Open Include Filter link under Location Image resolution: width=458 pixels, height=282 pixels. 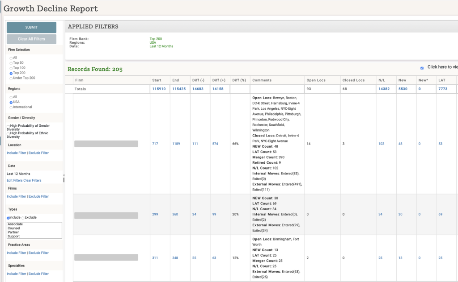(17, 153)
